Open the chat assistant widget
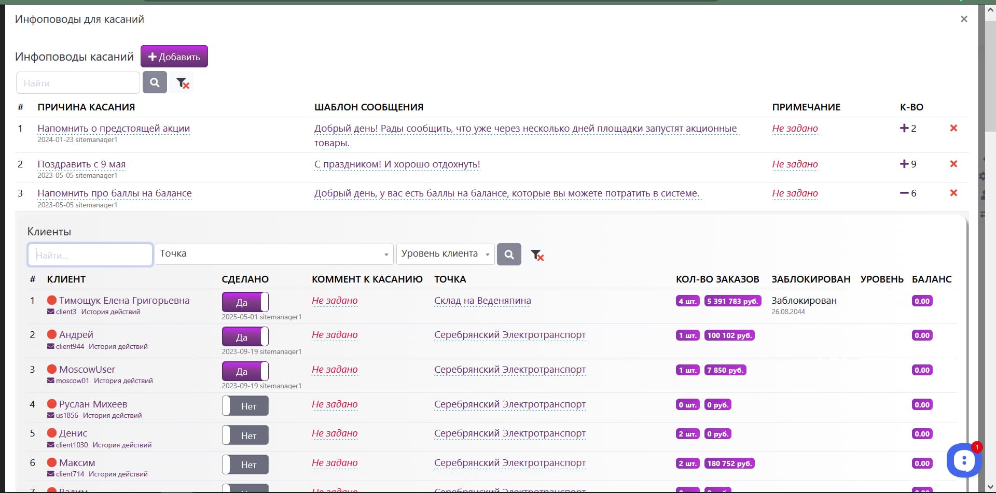This screenshot has width=996, height=493. tap(963, 460)
